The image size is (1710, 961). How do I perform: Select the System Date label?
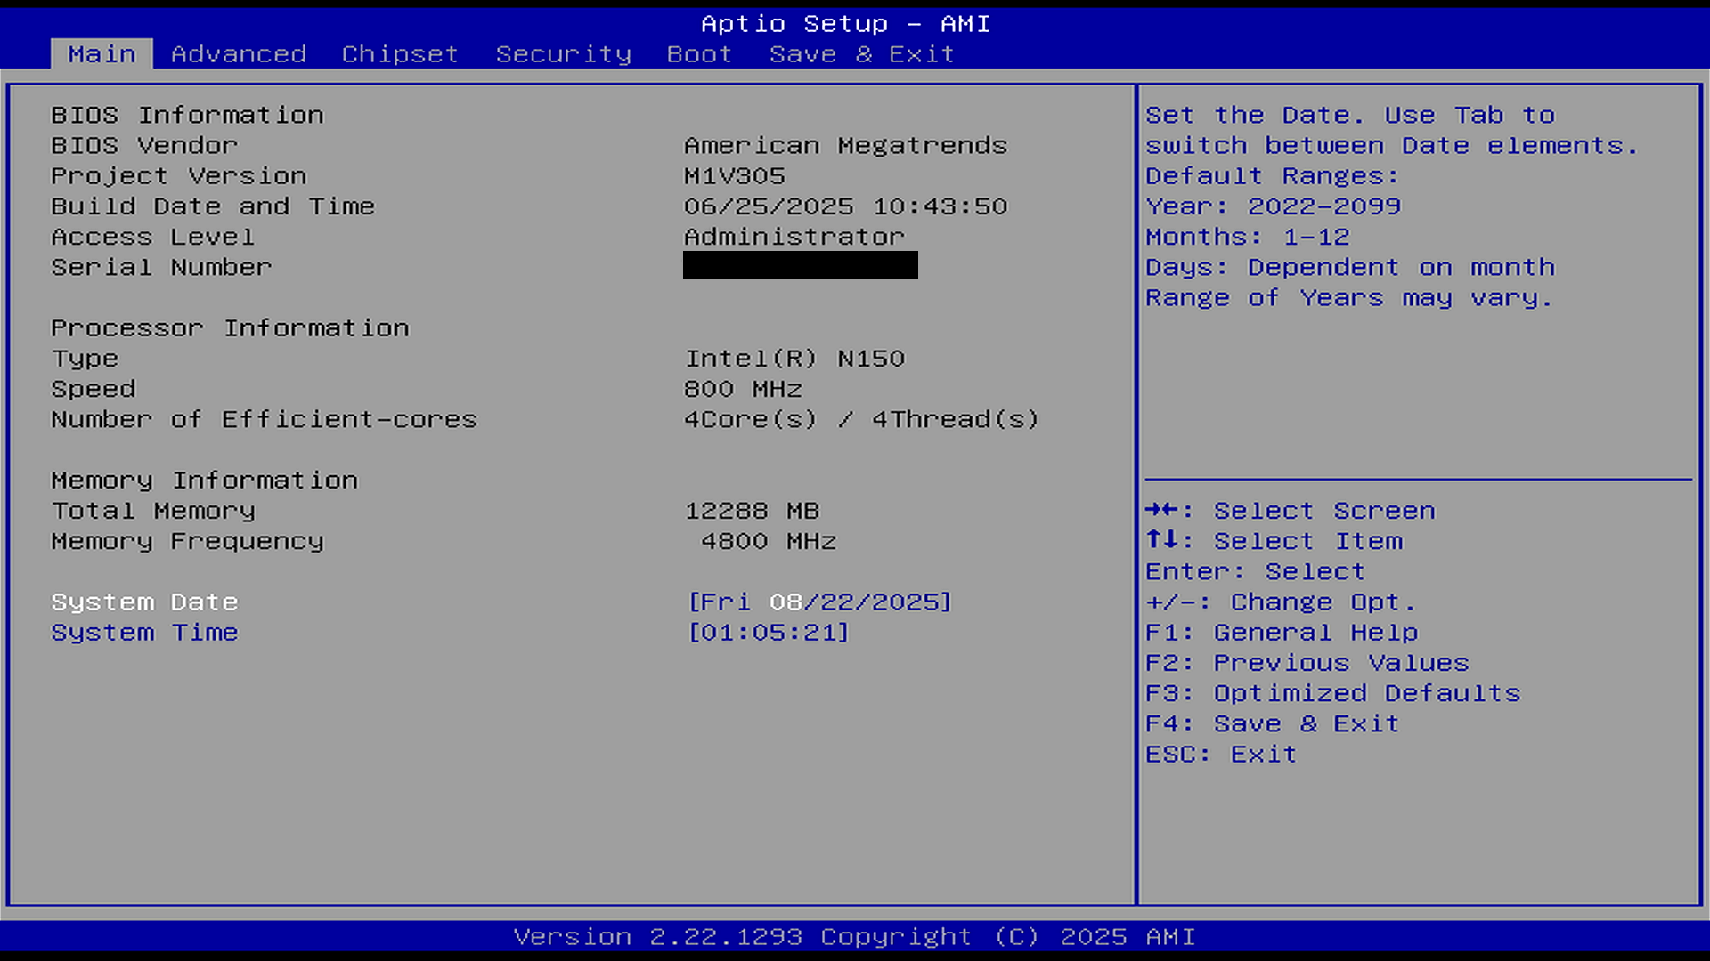pyautogui.click(x=144, y=602)
